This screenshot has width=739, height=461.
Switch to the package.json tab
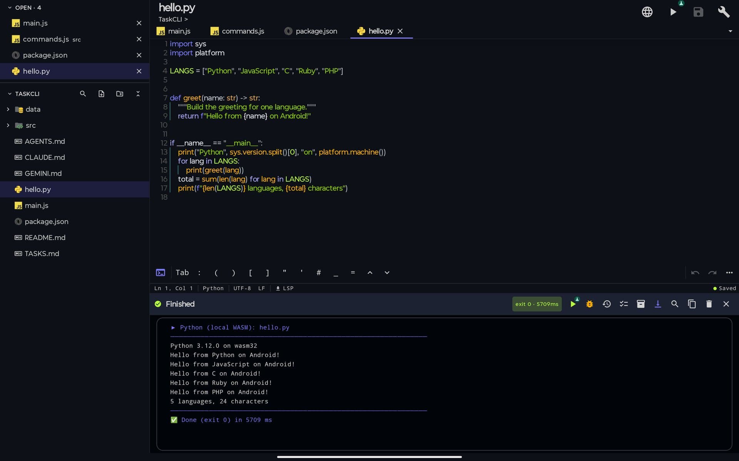pyautogui.click(x=311, y=31)
